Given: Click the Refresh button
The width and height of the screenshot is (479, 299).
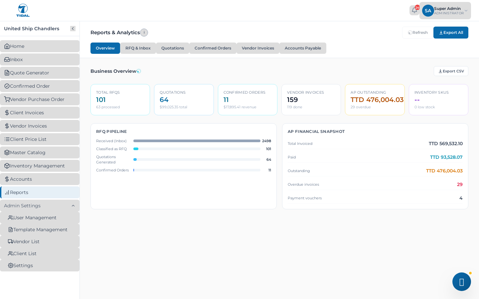Looking at the screenshot, I should 418,33.
